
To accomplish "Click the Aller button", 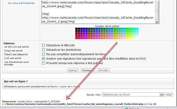I will 169,95.
